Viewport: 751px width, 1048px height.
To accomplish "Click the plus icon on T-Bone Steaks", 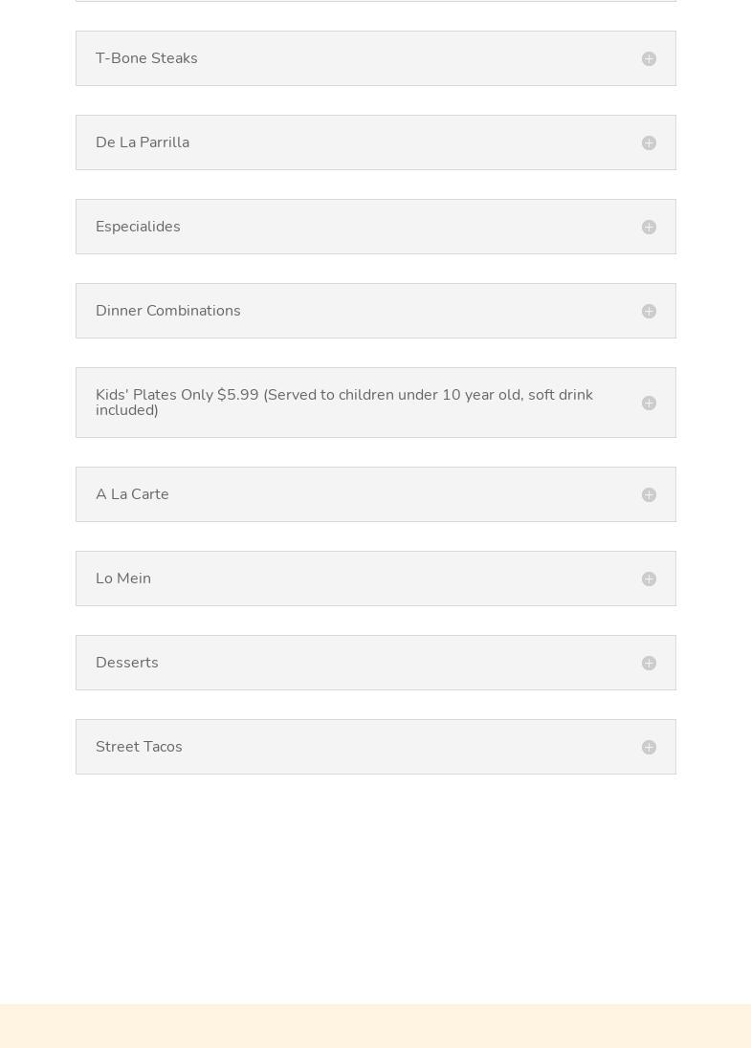I will [x=649, y=59].
